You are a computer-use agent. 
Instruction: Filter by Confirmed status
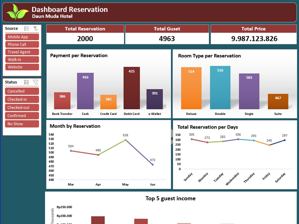22,116
